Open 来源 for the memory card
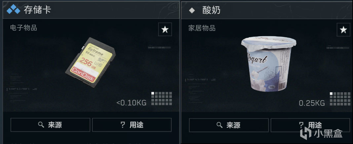 (51, 125)
